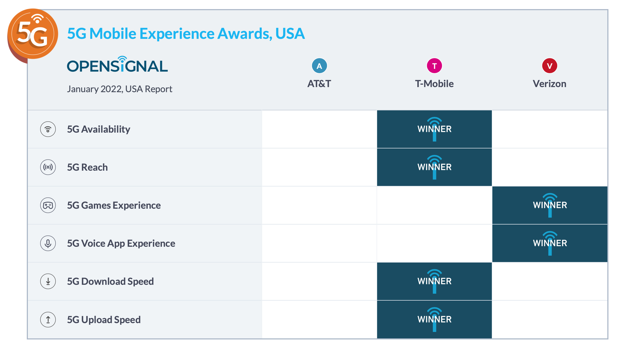The width and height of the screenshot is (617, 344).
Task: Select the Verizon column header label
Action: pos(549,84)
